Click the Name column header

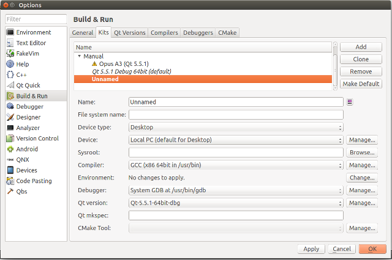203,47
